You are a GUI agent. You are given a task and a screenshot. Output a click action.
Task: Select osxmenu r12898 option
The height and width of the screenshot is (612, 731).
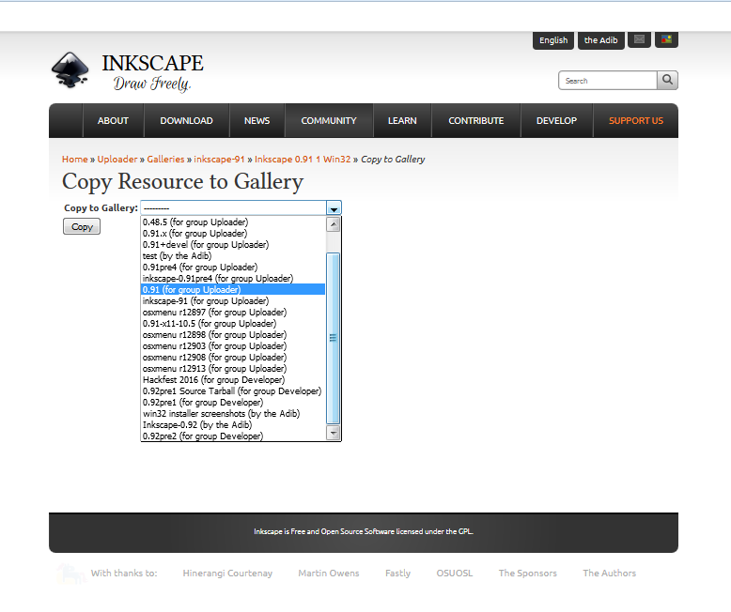pos(233,335)
